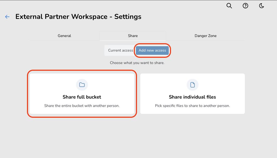Click folder icon in full bucket card

point(82,85)
